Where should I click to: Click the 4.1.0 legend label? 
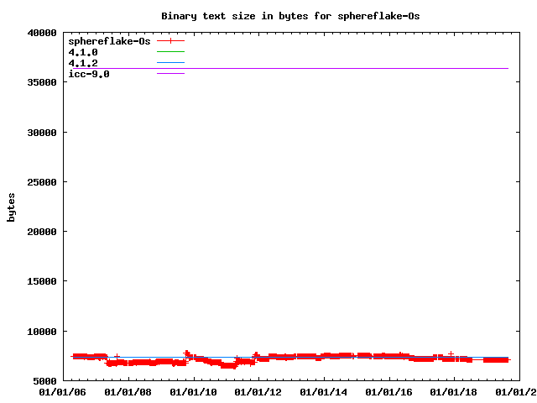(83, 52)
